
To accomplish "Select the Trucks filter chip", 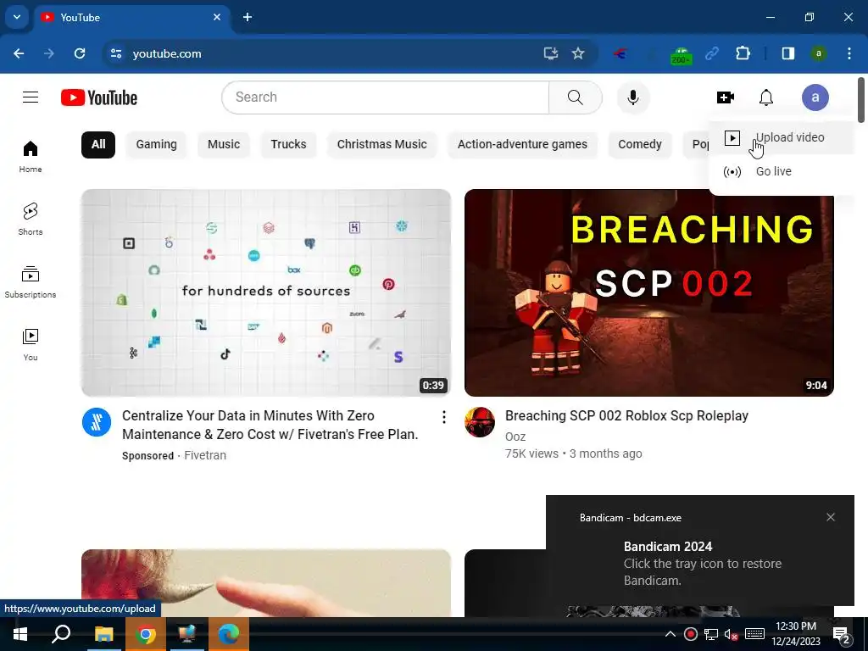I will (x=288, y=144).
